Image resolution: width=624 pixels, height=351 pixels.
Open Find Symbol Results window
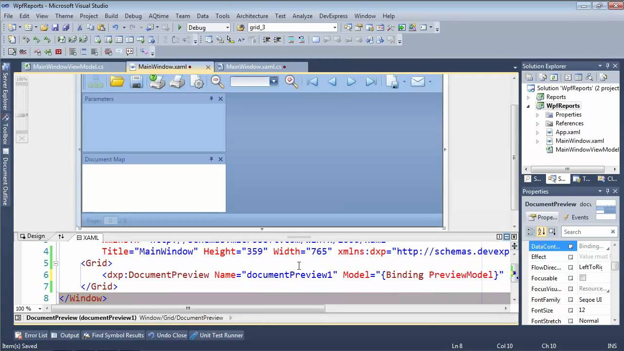pyautogui.click(x=113, y=335)
